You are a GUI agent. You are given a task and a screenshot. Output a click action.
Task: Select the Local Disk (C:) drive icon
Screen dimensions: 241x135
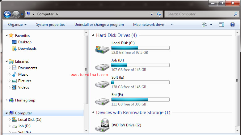(x=102, y=50)
